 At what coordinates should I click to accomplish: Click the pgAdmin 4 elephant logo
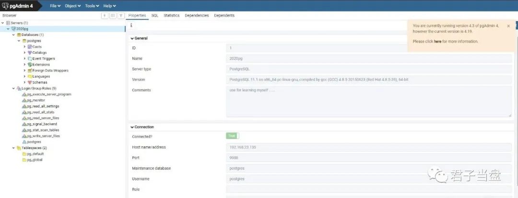click(5, 6)
